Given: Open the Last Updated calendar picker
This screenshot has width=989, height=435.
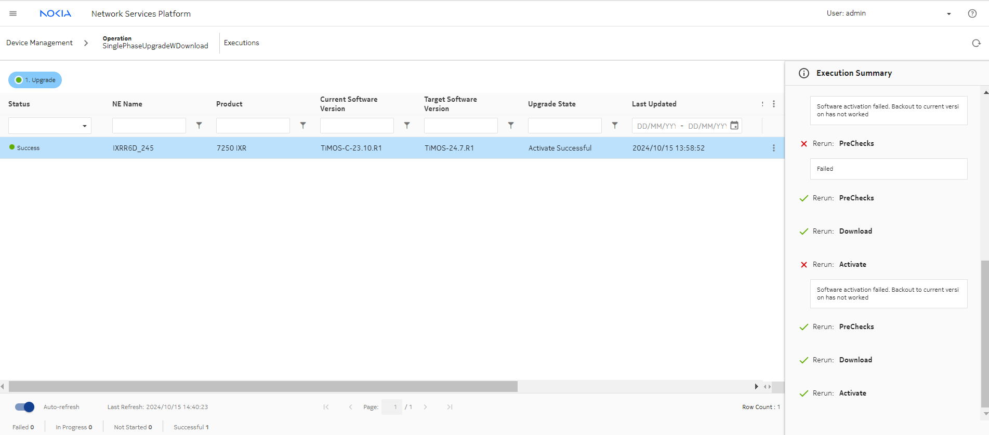Looking at the screenshot, I should pos(734,126).
